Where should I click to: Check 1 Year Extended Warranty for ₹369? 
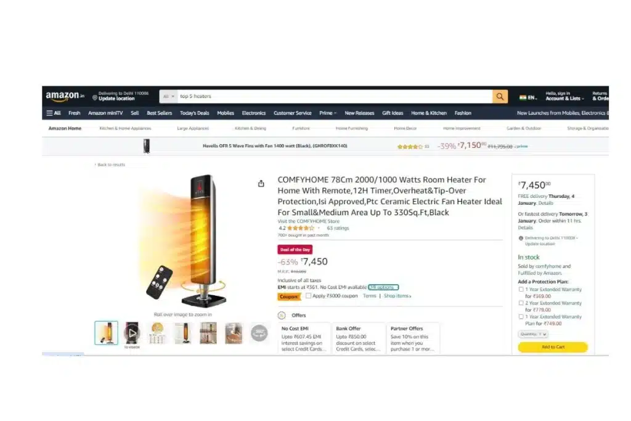pyautogui.click(x=521, y=289)
